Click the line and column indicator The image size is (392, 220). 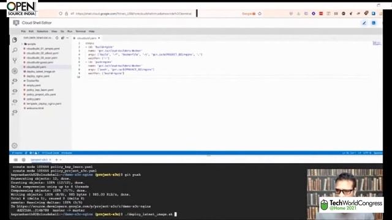(349, 153)
